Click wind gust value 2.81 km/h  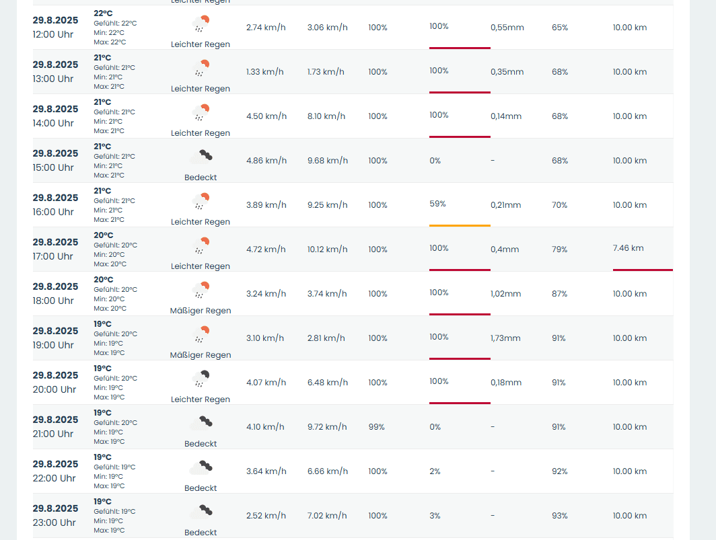pyautogui.click(x=326, y=338)
